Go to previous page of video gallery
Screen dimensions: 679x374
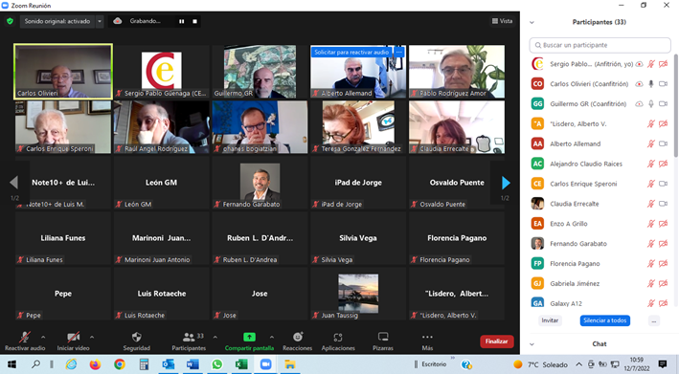(x=13, y=183)
